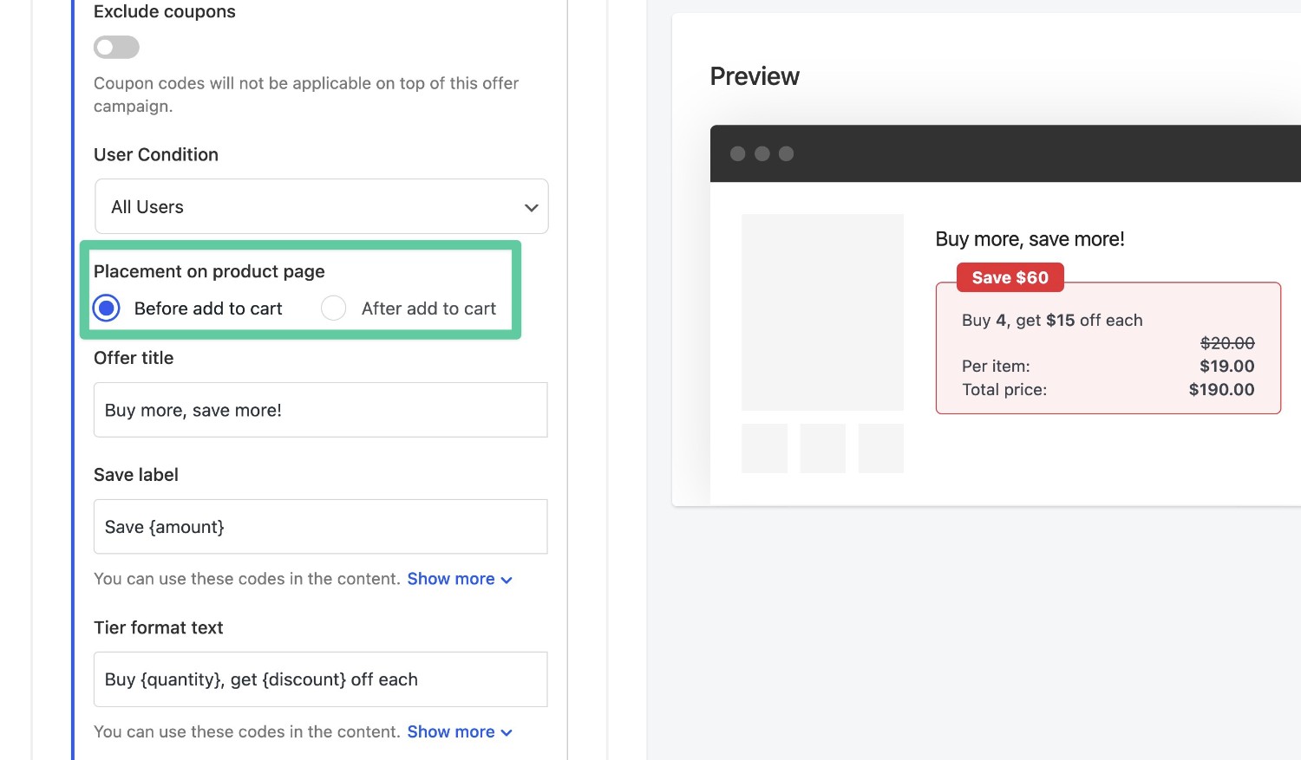Image resolution: width=1301 pixels, height=760 pixels.
Task: Select After add to cart radio
Action: pyautogui.click(x=334, y=308)
